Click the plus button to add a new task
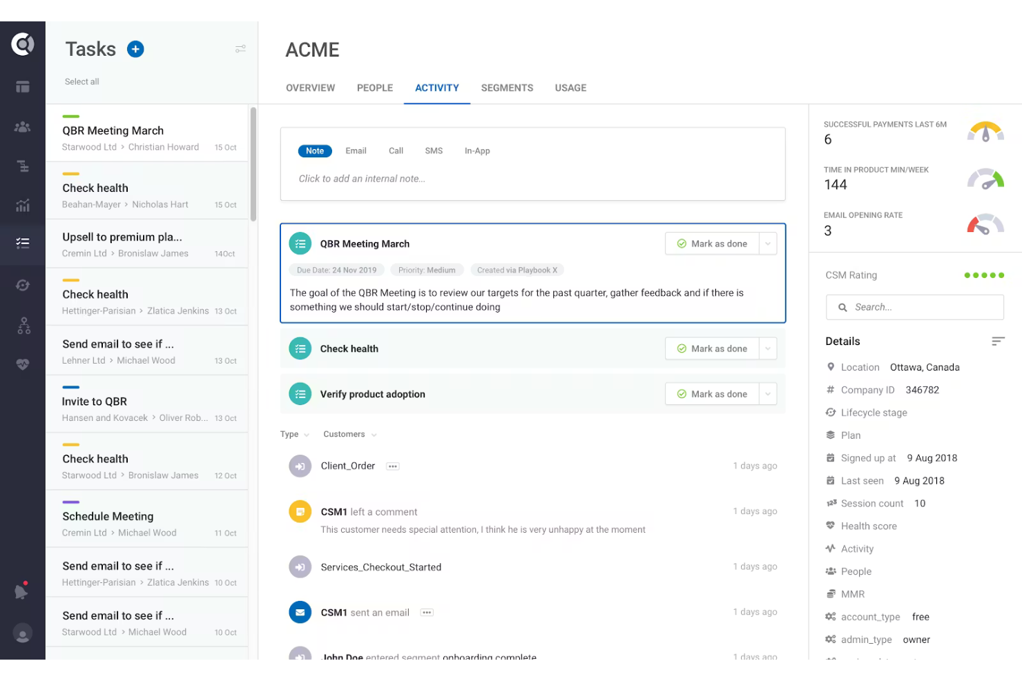This screenshot has width=1022, height=681. point(135,49)
